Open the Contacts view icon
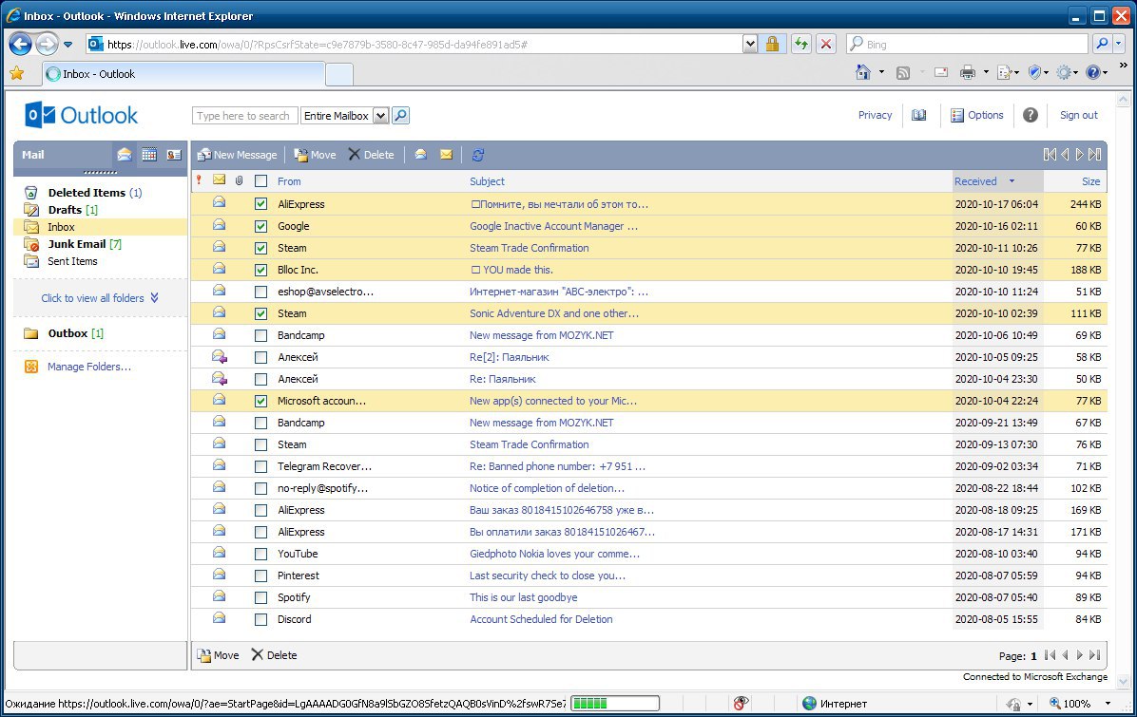 (174, 154)
